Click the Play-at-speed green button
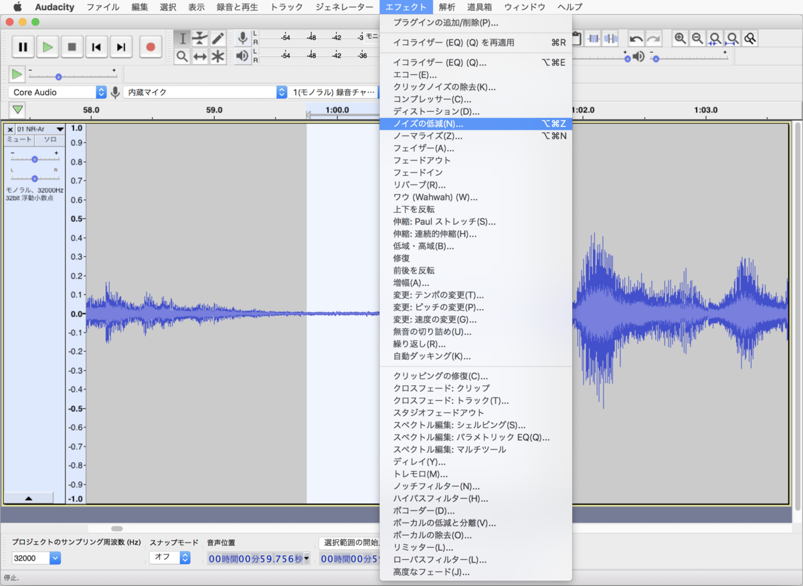The image size is (803, 586). point(17,74)
